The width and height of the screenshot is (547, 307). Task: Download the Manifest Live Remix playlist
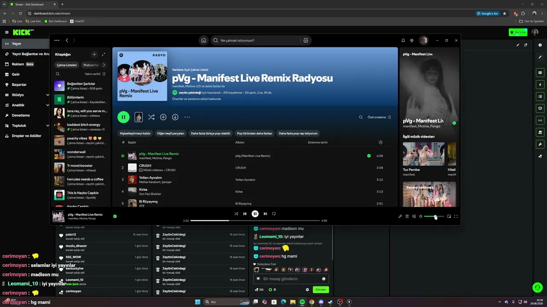tap(175, 117)
